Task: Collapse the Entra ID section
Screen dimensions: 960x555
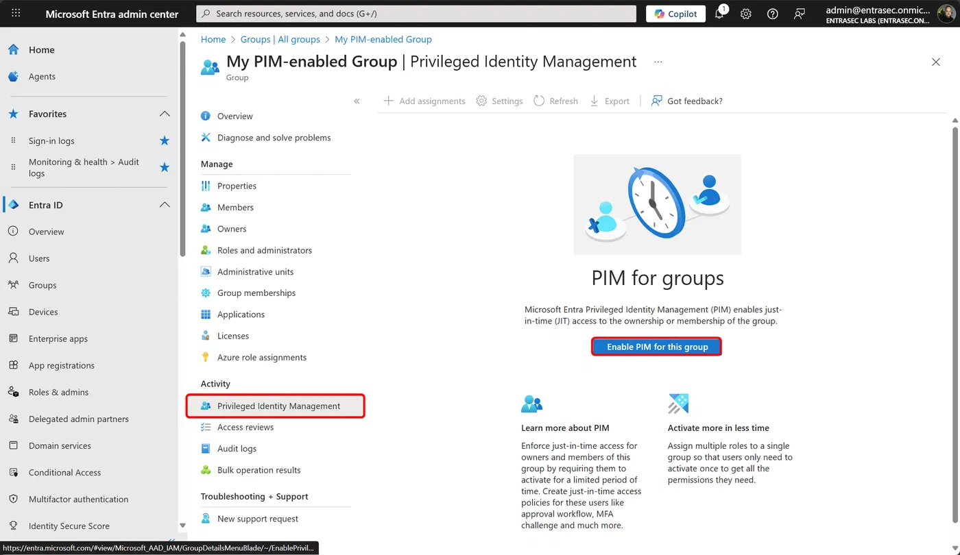Action: pyautogui.click(x=165, y=205)
